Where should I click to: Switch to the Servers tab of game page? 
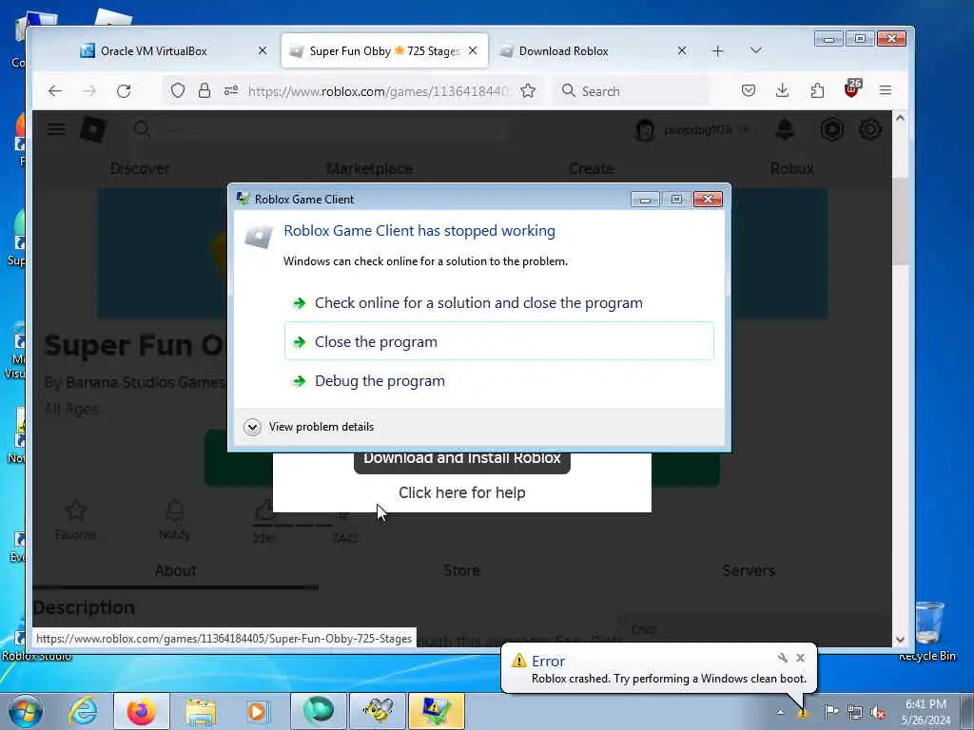point(749,570)
